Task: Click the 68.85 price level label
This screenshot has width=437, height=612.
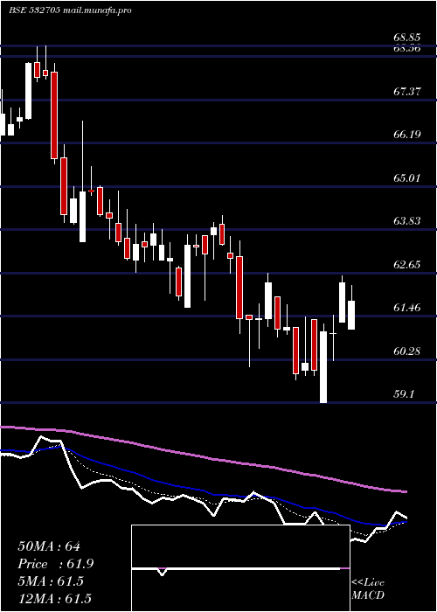Action: click(407, 38)
